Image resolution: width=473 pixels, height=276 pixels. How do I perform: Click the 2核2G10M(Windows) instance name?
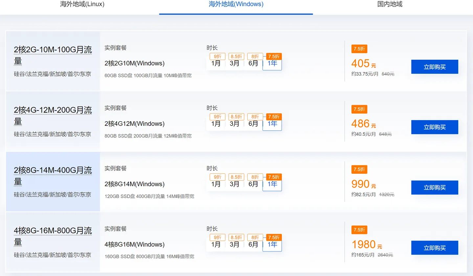[134, 63]
